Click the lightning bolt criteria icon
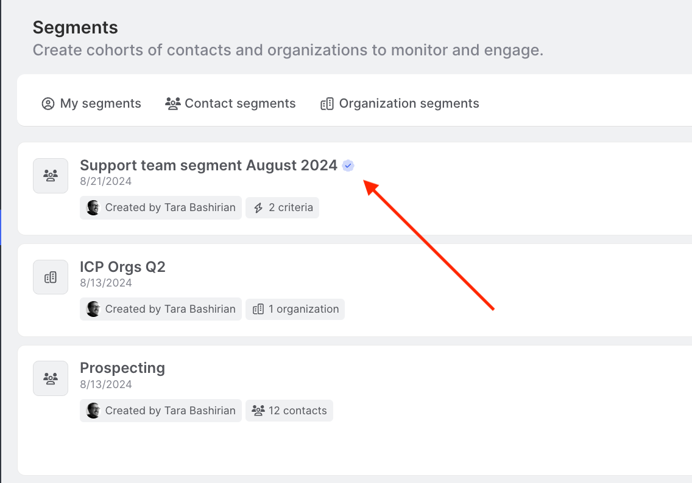Screen dimensions: 692x483 pyautogui.click(x=258, y=207)
